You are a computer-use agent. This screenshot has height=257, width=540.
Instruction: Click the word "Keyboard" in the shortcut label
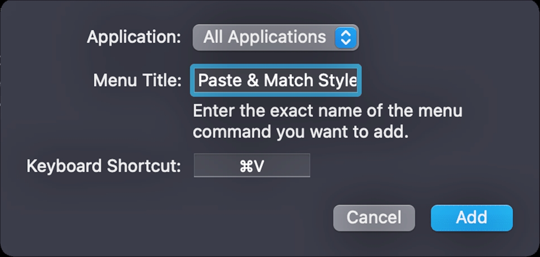pos(64,166)
